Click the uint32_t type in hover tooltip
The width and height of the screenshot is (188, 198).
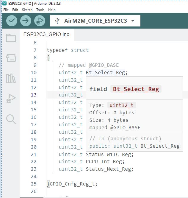121,105
